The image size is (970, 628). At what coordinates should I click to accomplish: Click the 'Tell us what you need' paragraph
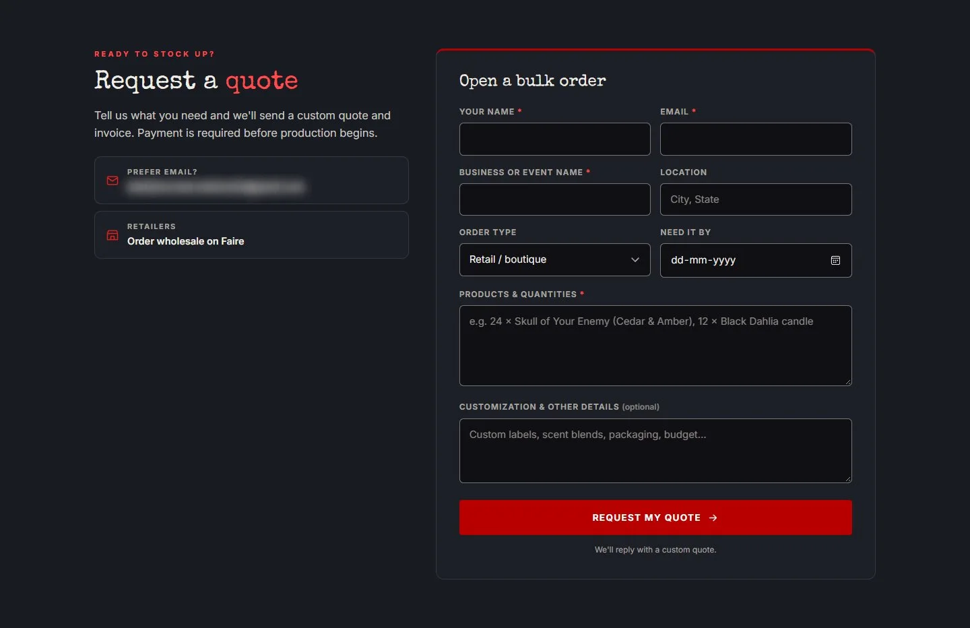(243, 124)
